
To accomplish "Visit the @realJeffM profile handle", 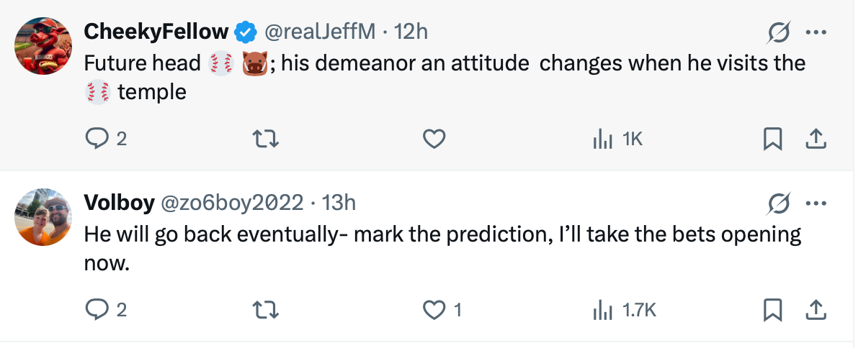I will [320, 32].
